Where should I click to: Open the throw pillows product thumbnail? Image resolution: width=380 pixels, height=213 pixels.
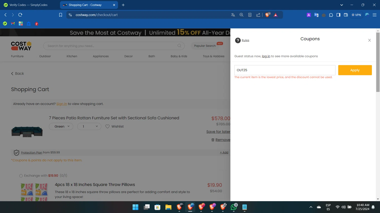click(34, 192)
